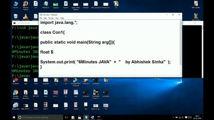Switch to the Command Prompt taskbar button

coord(99,117)
